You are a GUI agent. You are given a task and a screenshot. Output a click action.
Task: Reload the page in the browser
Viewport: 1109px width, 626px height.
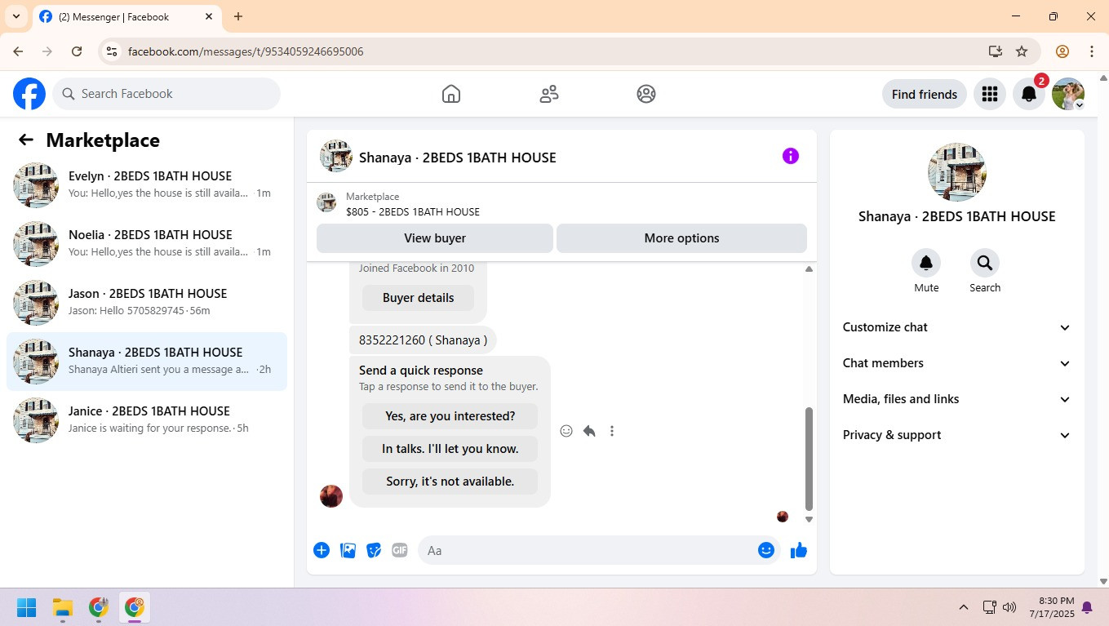77,51
